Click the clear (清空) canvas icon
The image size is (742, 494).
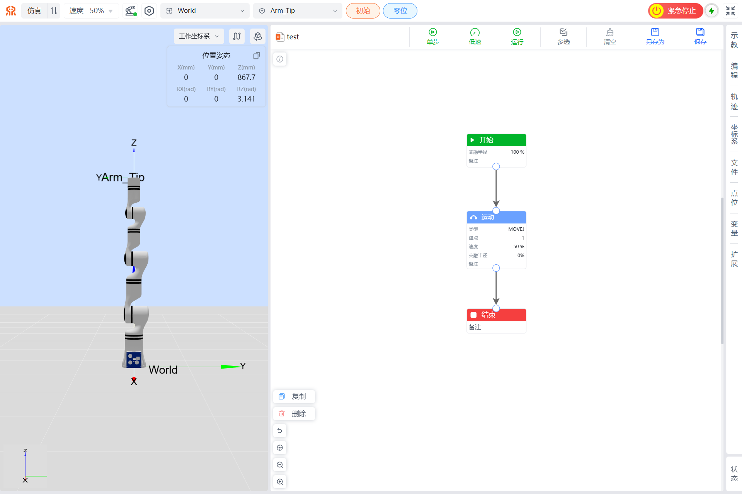609,32
